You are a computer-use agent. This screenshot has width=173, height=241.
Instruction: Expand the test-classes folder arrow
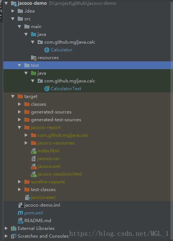click(19, 189)
